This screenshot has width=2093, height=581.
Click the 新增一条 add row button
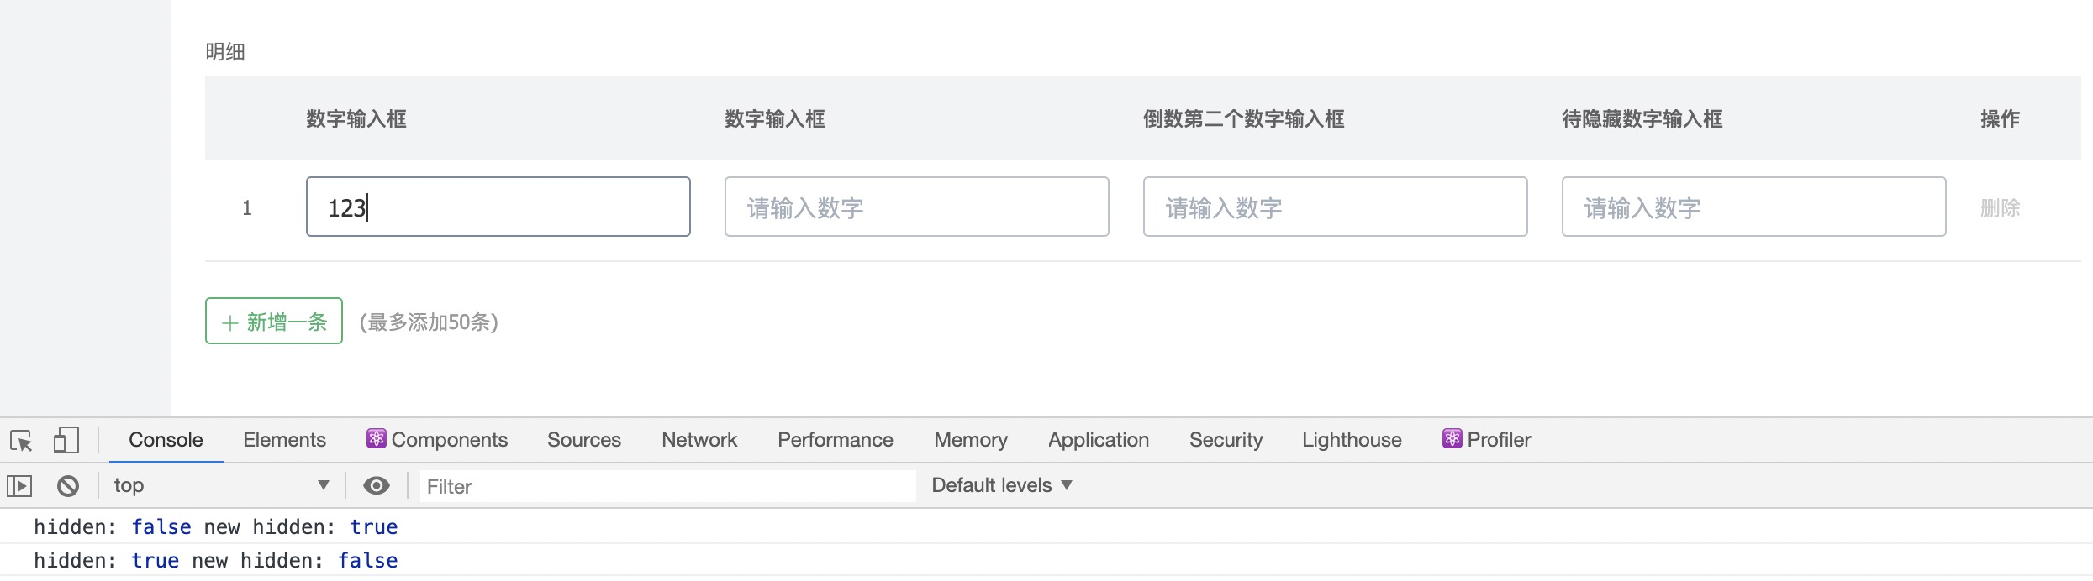[x=274, y=321]
